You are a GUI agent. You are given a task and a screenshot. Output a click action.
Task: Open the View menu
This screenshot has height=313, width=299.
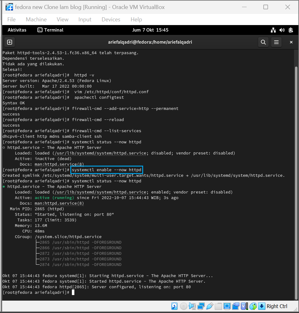[x=63, y=20]
